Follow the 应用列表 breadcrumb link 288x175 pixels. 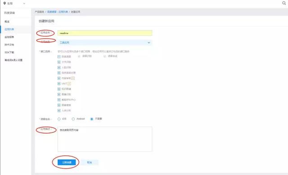point(63,12)
